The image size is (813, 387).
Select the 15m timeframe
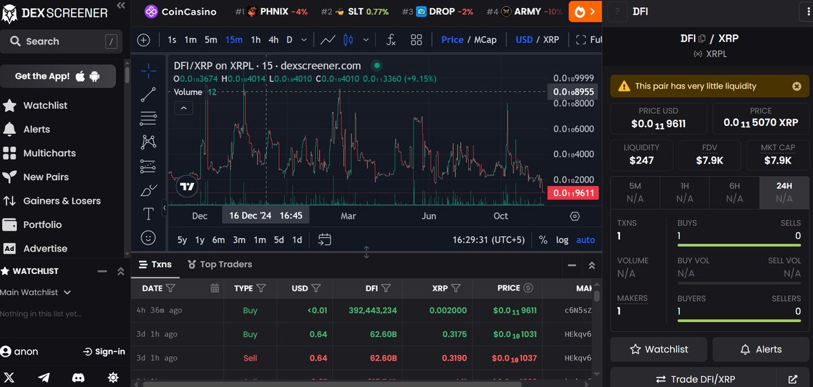click(234, 40)
